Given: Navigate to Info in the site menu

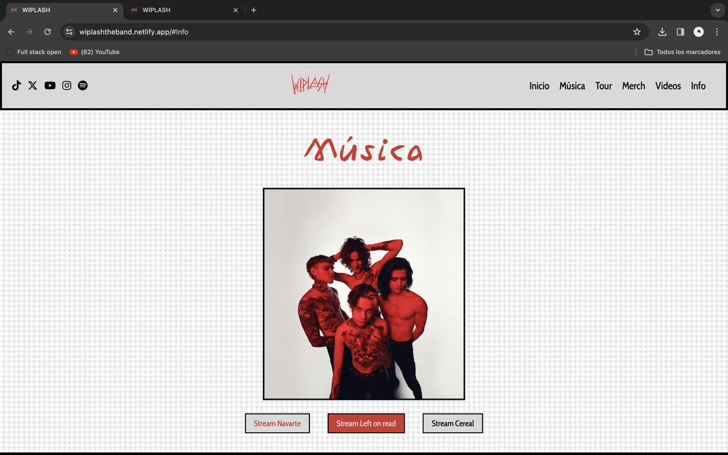Looking at the screenshot, I should (698, 86).
